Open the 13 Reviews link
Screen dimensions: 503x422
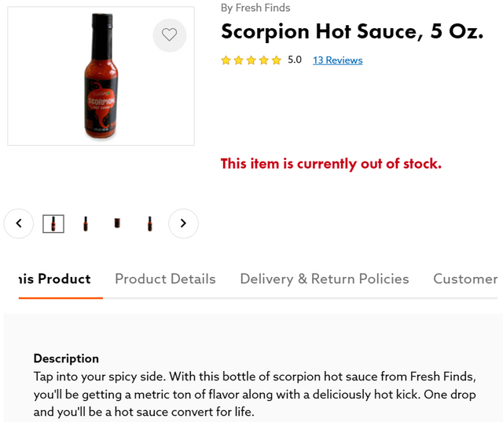(x=337, y=60)
